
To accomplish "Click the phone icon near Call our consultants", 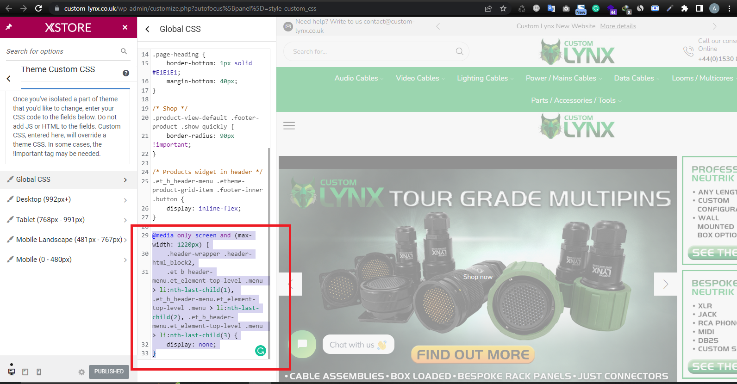I will (688, 51).
